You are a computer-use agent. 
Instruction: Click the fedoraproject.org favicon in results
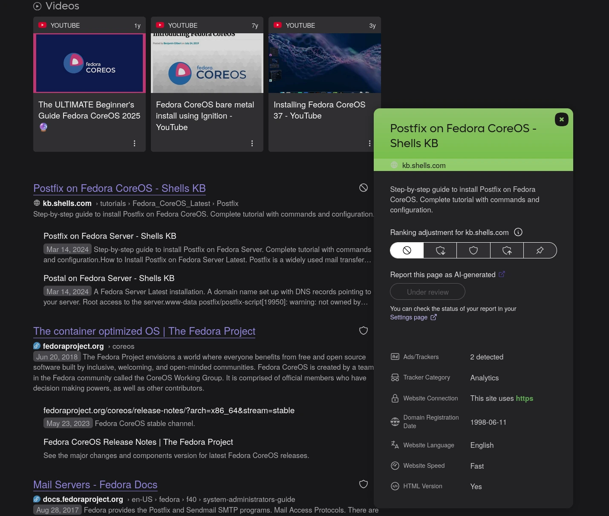tap(37, 346)
